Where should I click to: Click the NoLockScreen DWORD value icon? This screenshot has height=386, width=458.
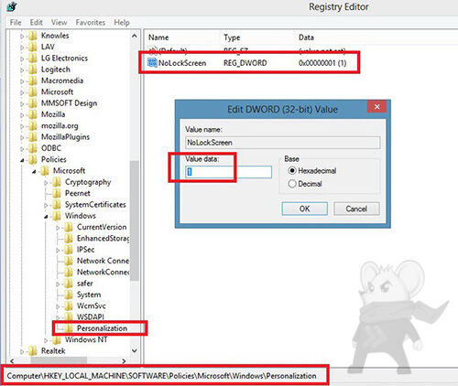point(152,63)
